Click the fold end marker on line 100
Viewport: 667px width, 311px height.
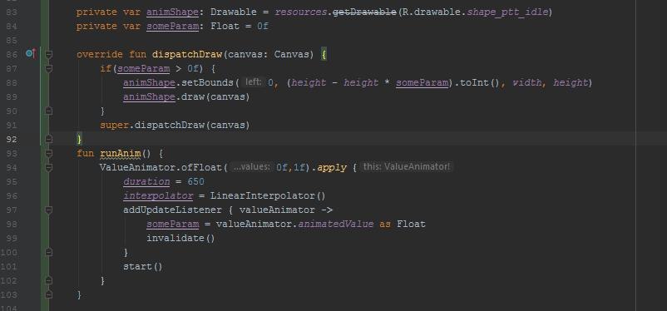tap(48, 252)
